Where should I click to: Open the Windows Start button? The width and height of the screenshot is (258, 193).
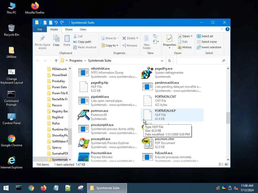[x=6, y=188]
